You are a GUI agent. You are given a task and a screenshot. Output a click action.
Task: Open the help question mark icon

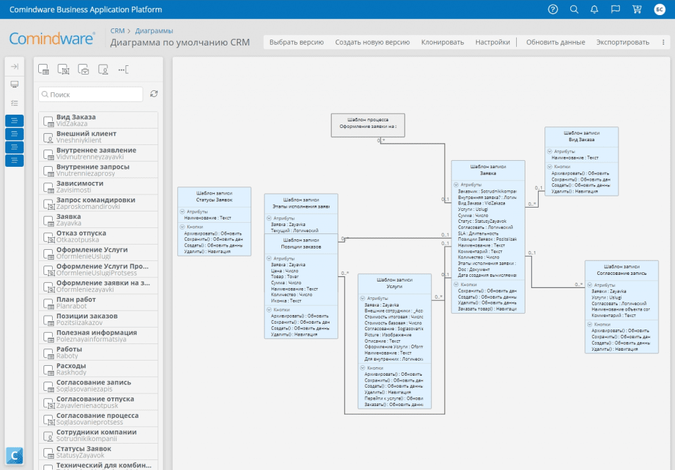pos(553,9)
